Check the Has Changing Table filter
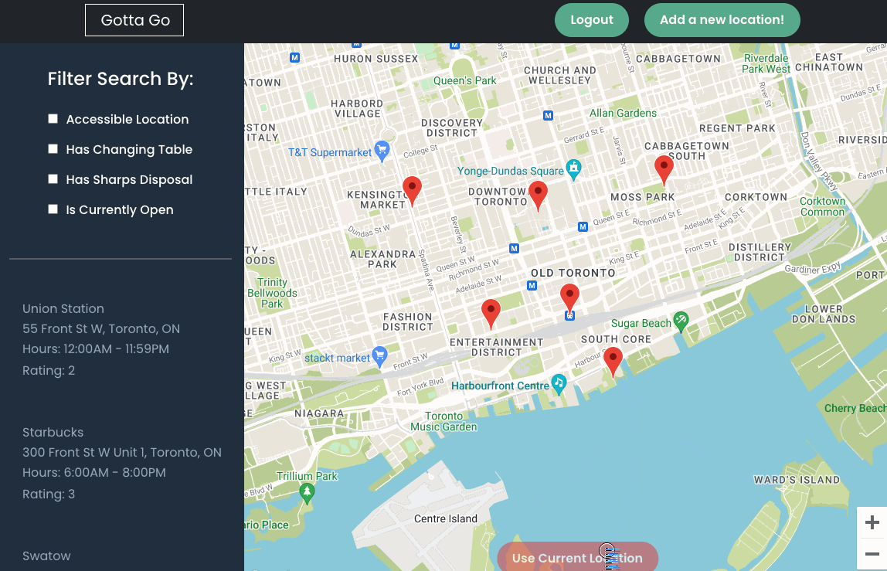 tap(53, 149)
